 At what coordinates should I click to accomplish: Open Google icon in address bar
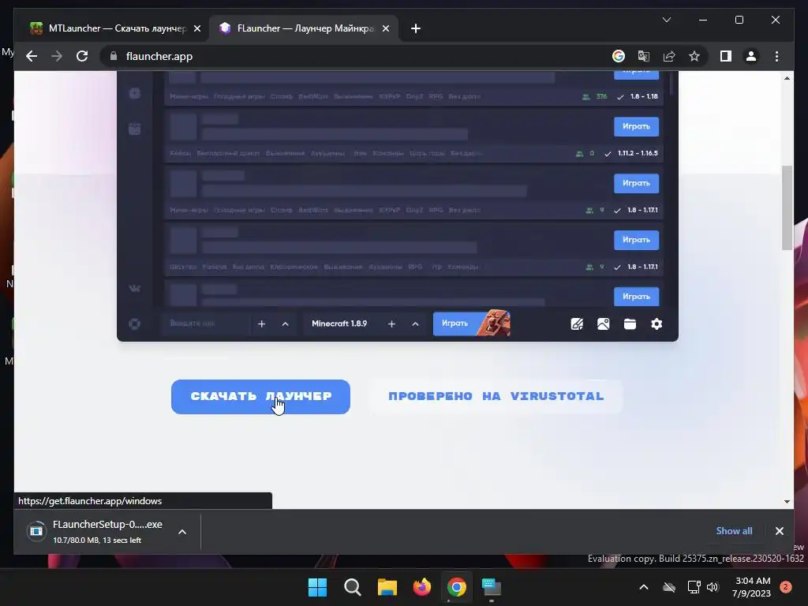point(619,56)
